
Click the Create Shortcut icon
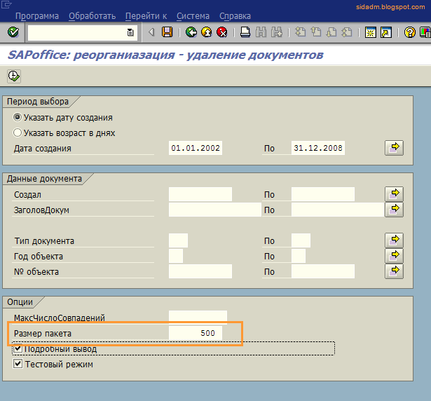(x=386, y=32)
